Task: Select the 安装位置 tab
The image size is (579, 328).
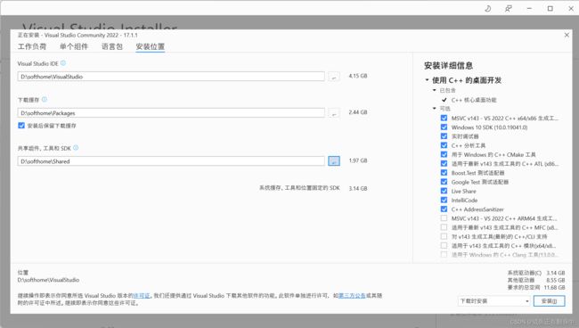Action: coord(150,46)
